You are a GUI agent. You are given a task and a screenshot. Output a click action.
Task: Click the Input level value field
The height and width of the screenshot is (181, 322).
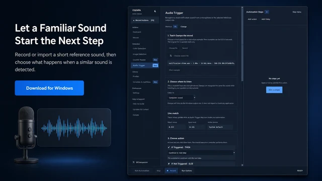pos(197,127)
